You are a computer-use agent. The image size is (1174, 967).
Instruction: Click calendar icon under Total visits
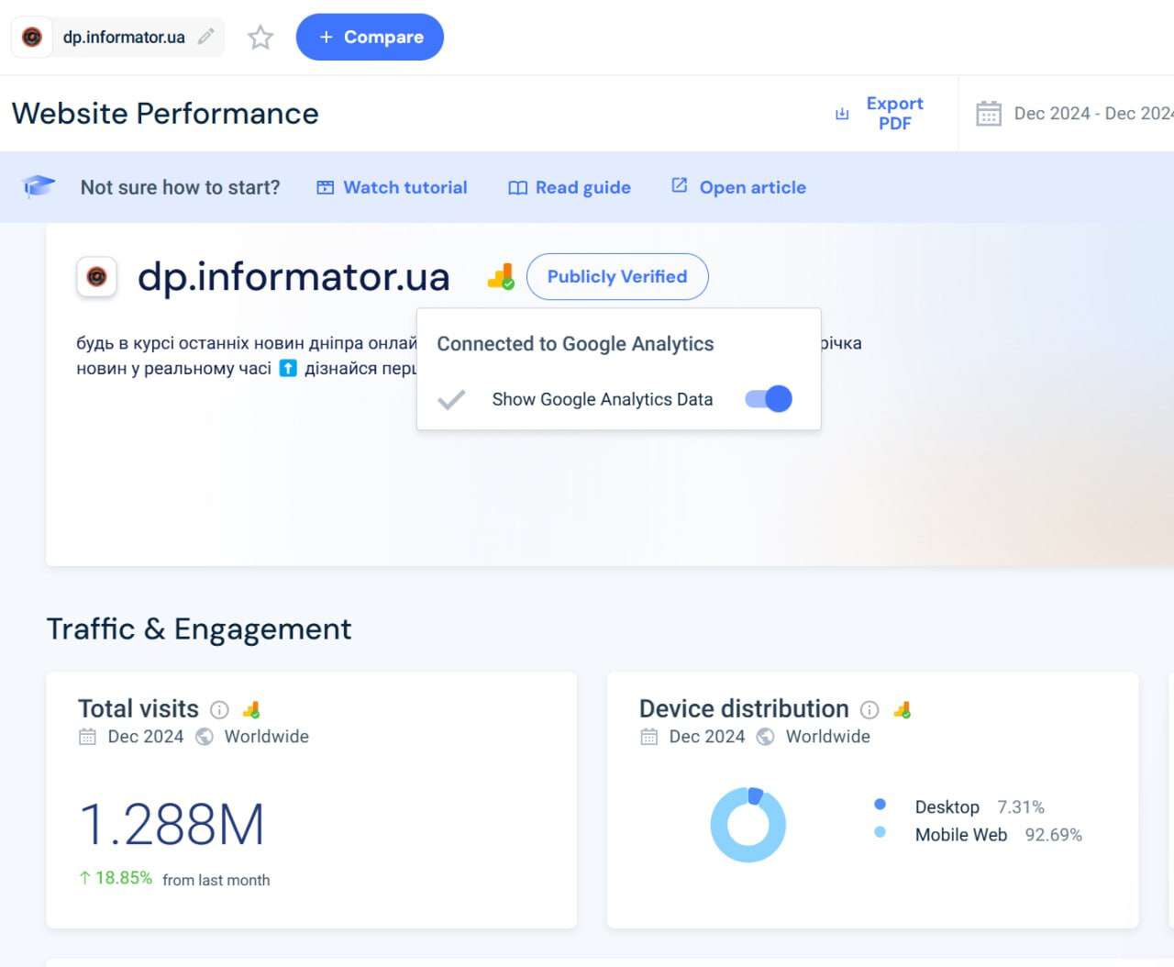[x=87, y=737]
